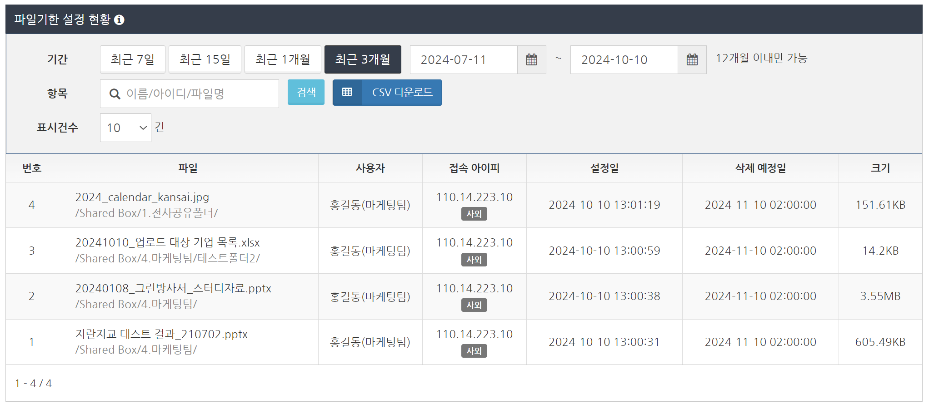Screen dimensions: 929x404
Task: Open the end date calendar picker
Action: [x=692, y=59]
